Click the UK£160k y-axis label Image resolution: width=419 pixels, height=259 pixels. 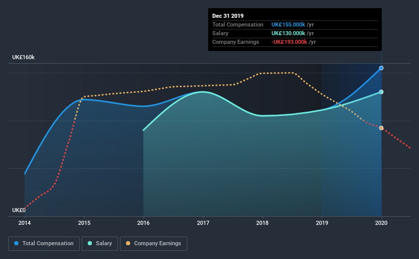pyautogui.click(x=23, y=58)
